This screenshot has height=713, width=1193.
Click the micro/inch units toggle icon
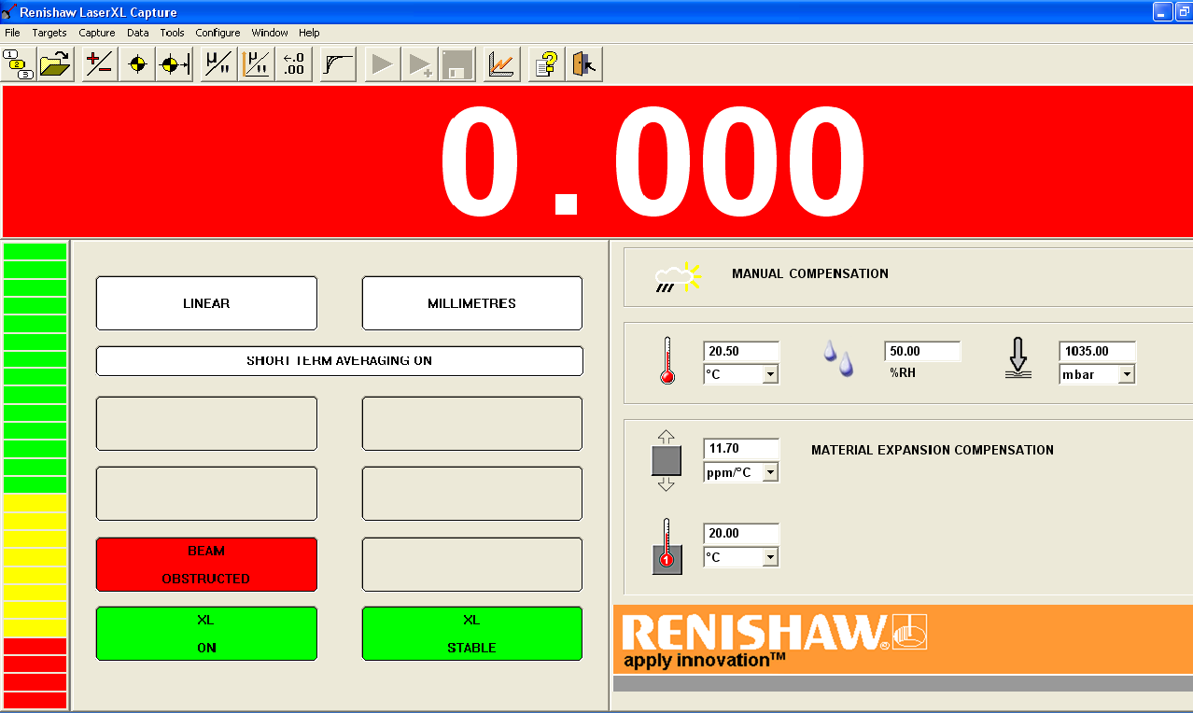click(x=218, y=64)
